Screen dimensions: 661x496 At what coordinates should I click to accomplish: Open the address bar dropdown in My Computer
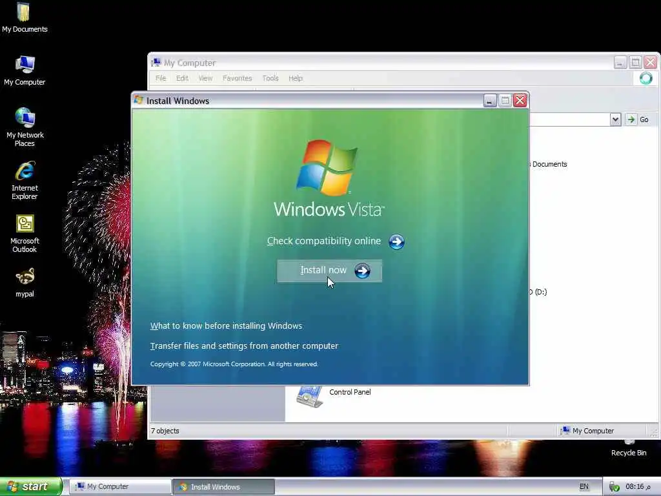coord(615,119)
